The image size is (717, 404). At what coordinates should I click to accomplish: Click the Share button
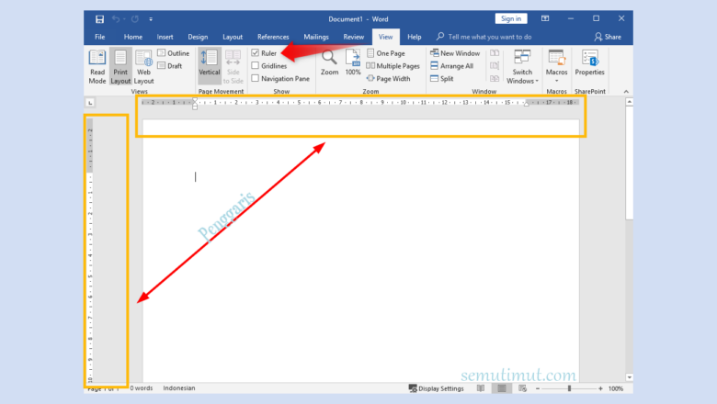pos(608,37)
